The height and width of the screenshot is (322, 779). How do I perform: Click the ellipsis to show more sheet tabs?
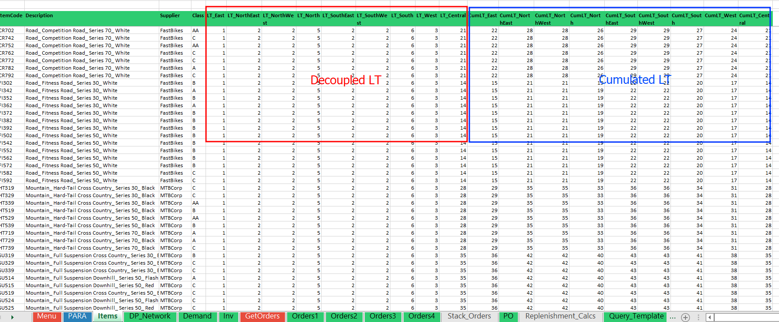pyautogui.click(x=672, y=317)
